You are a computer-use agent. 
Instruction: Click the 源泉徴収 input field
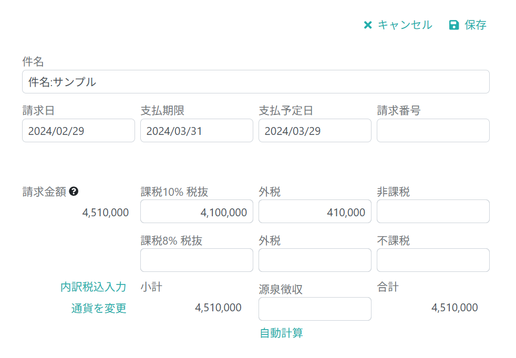coord(315,309)
